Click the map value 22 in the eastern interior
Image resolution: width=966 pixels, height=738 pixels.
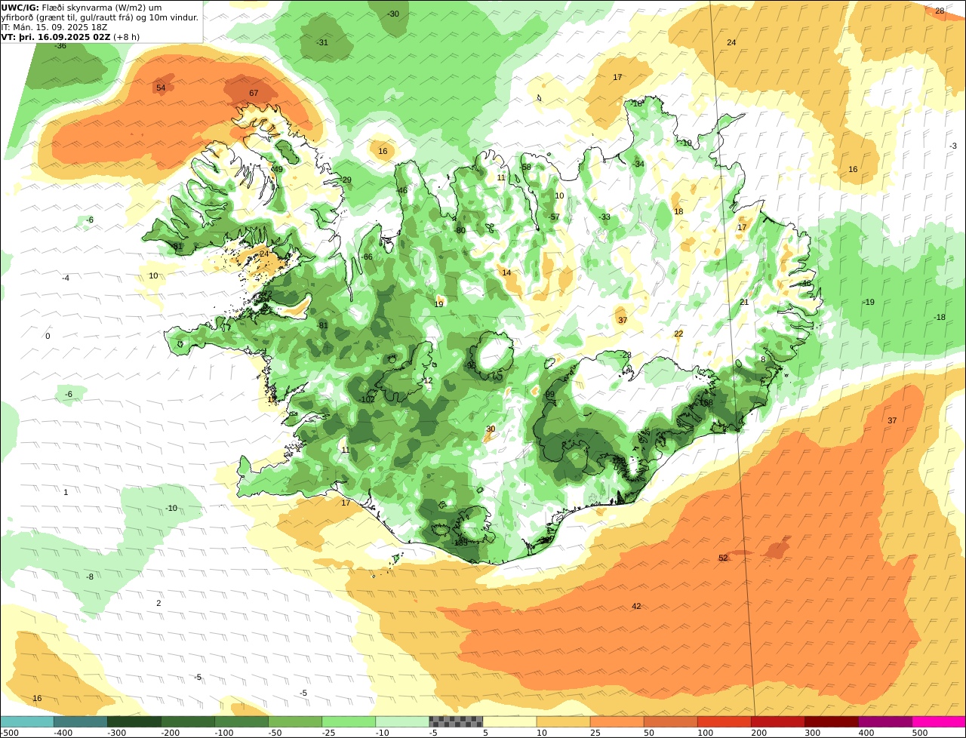pyautogui.click(x=678, y=334)
